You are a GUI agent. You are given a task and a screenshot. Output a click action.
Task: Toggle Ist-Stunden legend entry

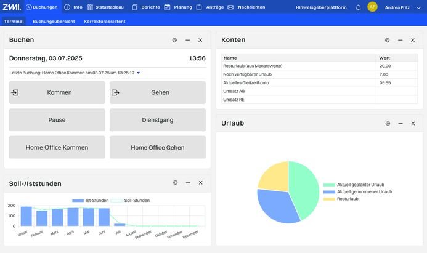point(91,201)
